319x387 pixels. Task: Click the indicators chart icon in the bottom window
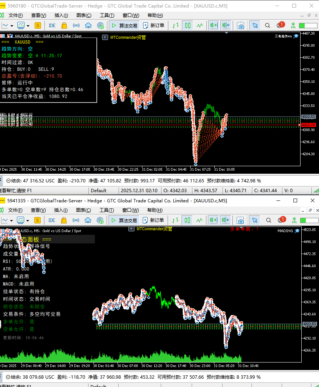(x=20, y=220)
